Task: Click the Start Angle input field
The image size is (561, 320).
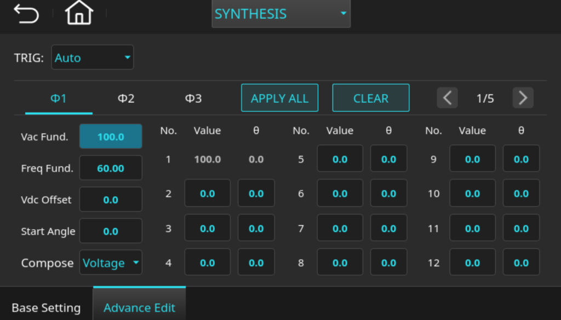Action: pos(111,231)
